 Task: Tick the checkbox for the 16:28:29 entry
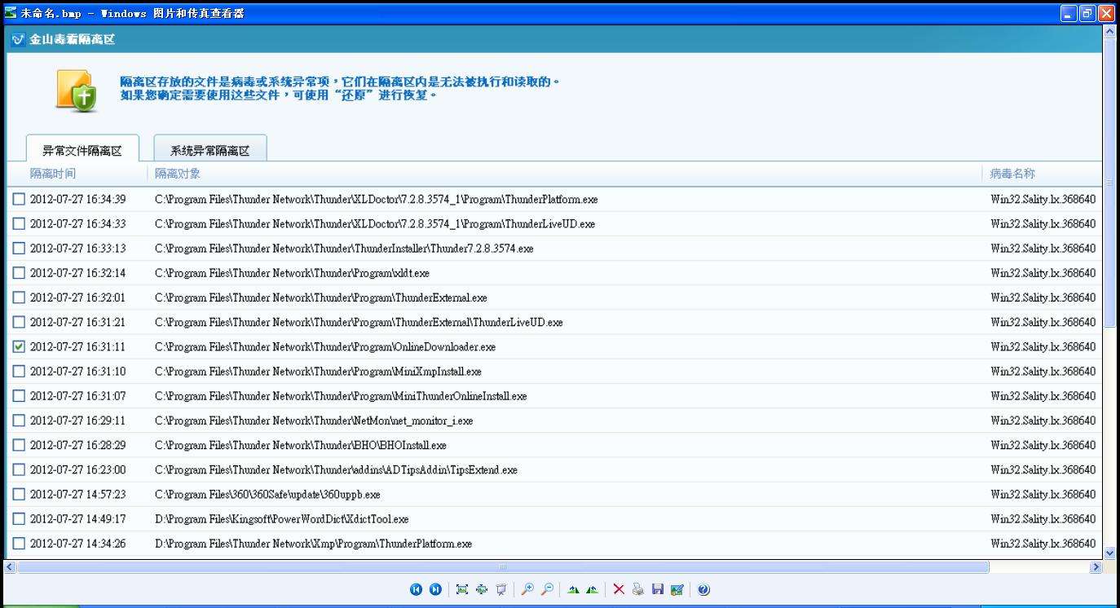point(19,445)
